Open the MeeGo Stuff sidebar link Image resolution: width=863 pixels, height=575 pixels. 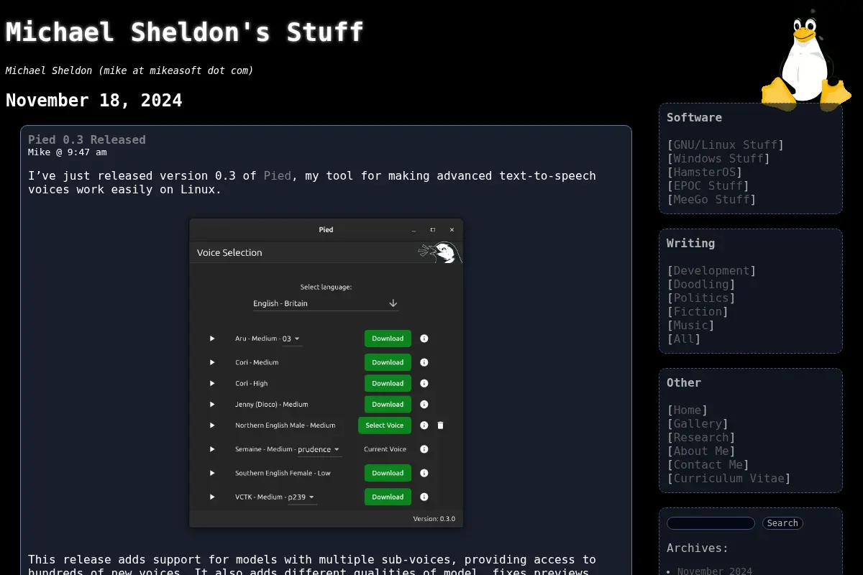click(711, 199)
